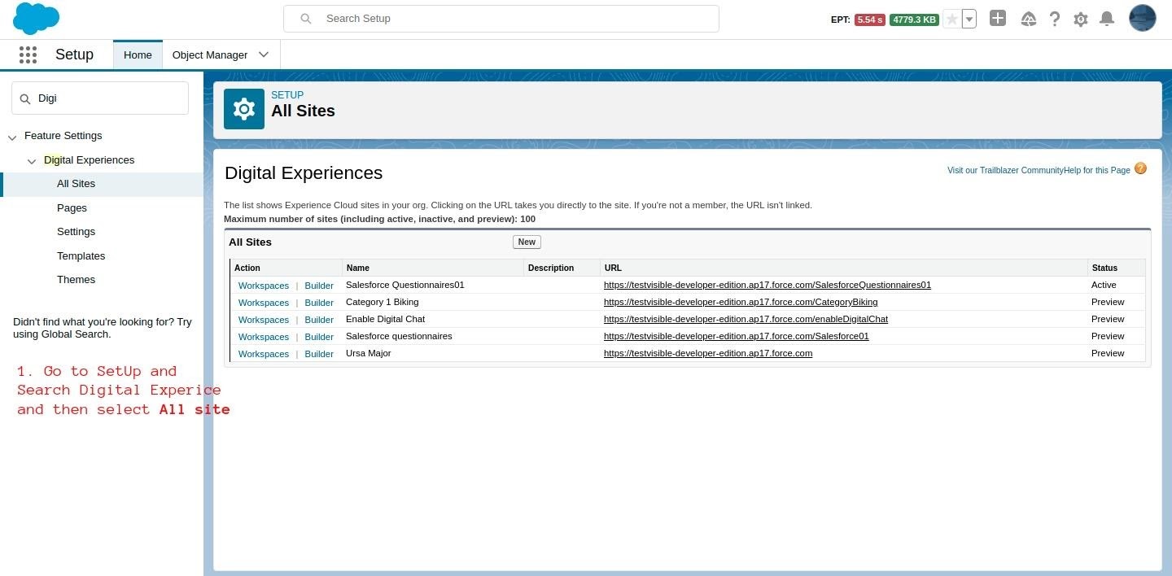Open the SalesforceQuestionnaires01 site URL

pos(767,285)
